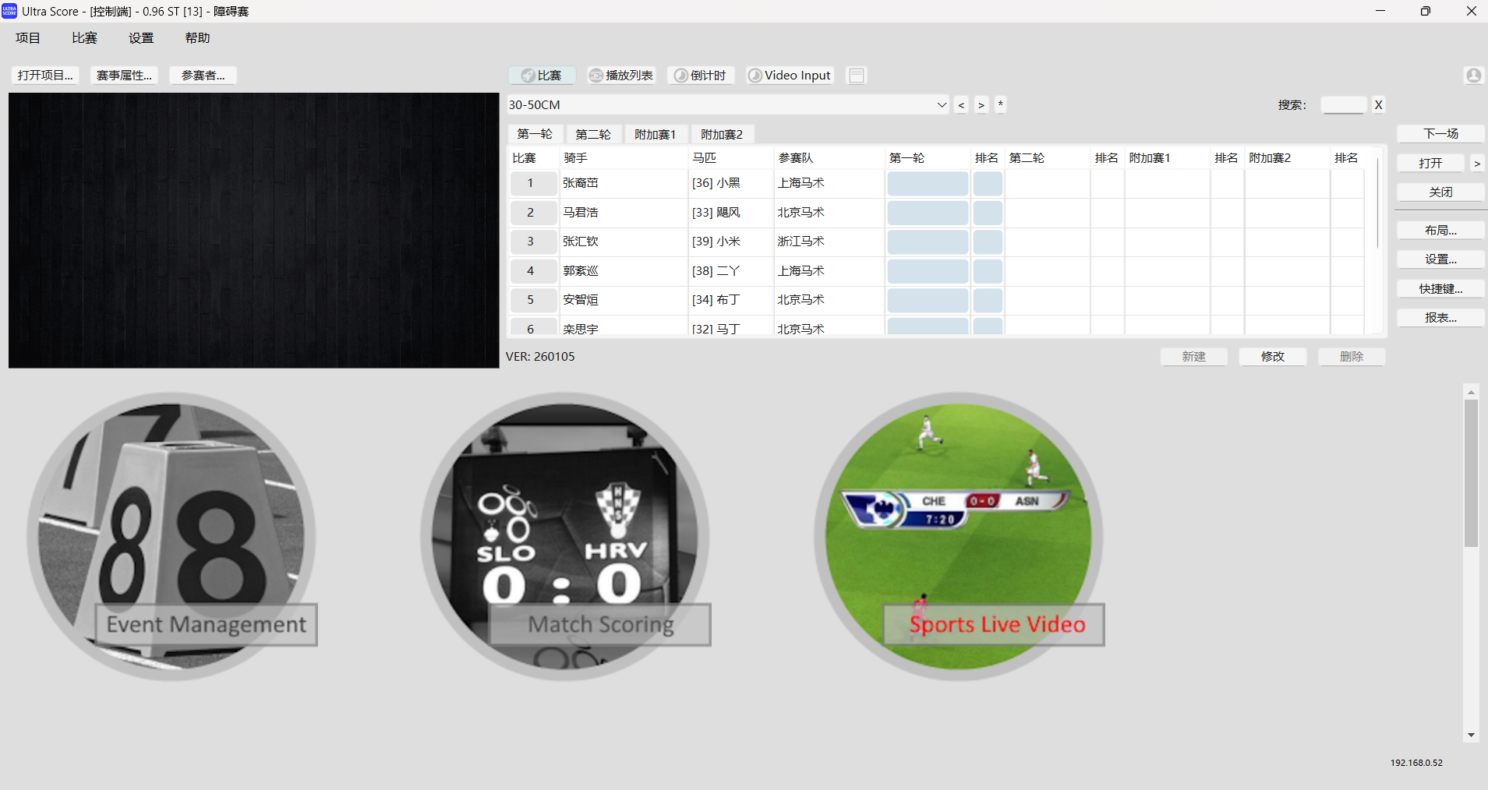Switch to the Video Input panel
The width and height of the screenshot is (1488, 790).
tap(790, 76)
